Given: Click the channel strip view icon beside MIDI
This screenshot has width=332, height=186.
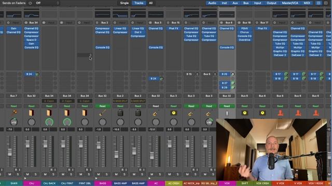Looking at the screenshot, I should tap(319, 3).
